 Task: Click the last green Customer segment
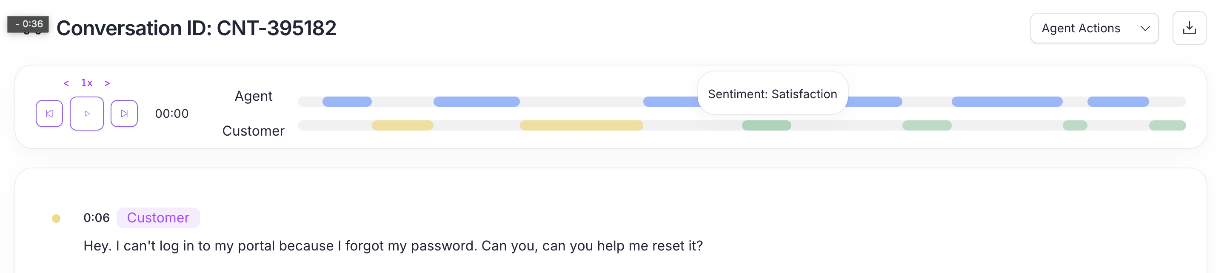tap(1167, 125)
